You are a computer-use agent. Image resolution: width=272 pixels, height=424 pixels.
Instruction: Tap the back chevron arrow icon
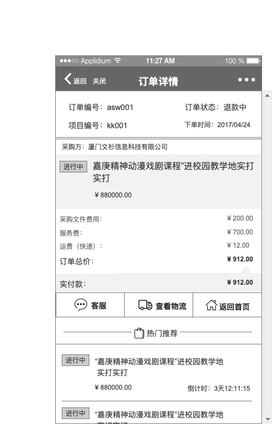pos(68,79)
